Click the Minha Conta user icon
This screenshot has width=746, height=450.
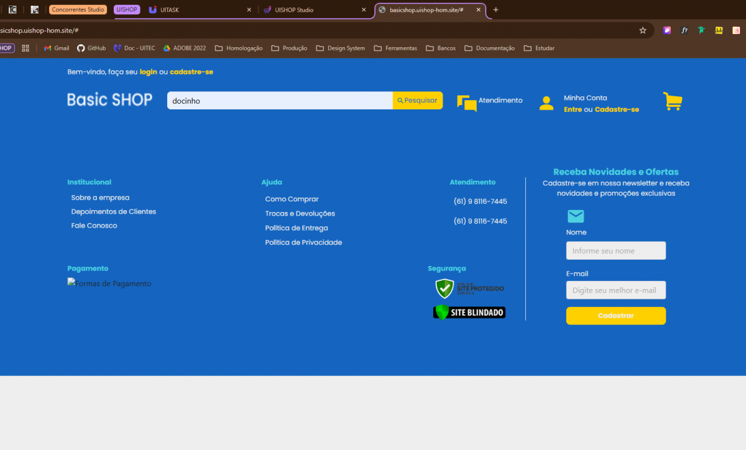pos(546,103)
